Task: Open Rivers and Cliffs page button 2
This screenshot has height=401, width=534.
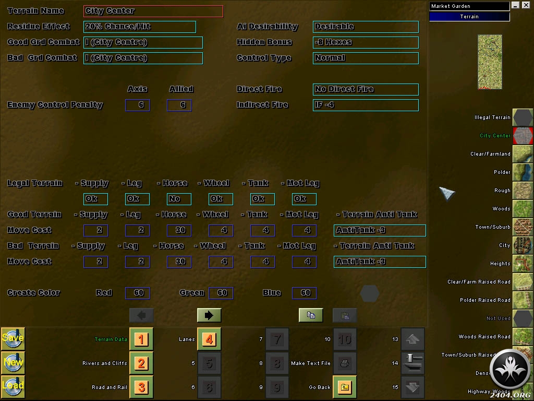Action: coord(141,363)
